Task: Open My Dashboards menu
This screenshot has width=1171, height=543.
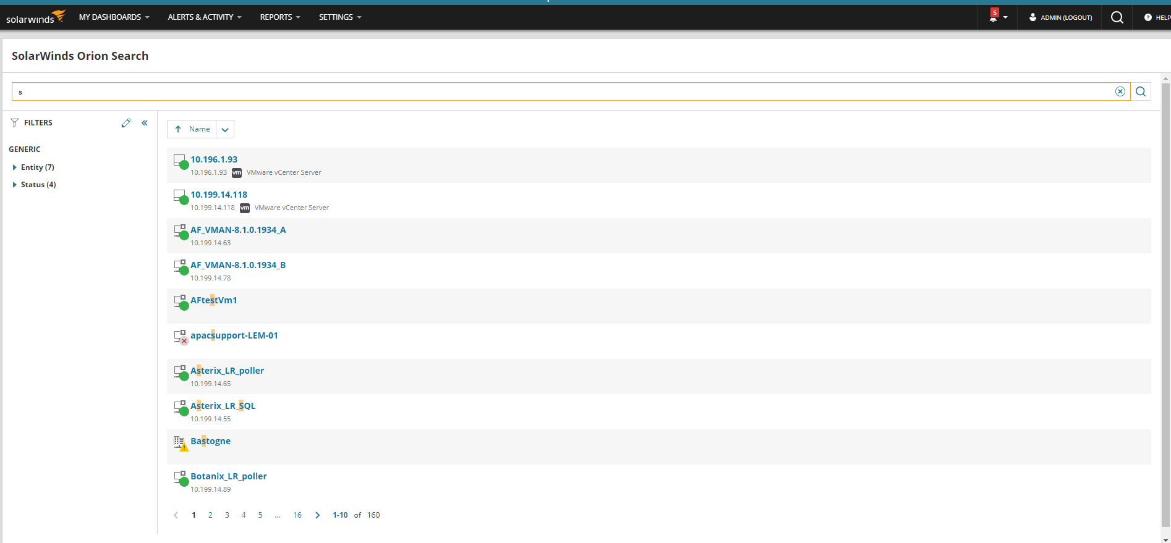Action: coord(114,17)
